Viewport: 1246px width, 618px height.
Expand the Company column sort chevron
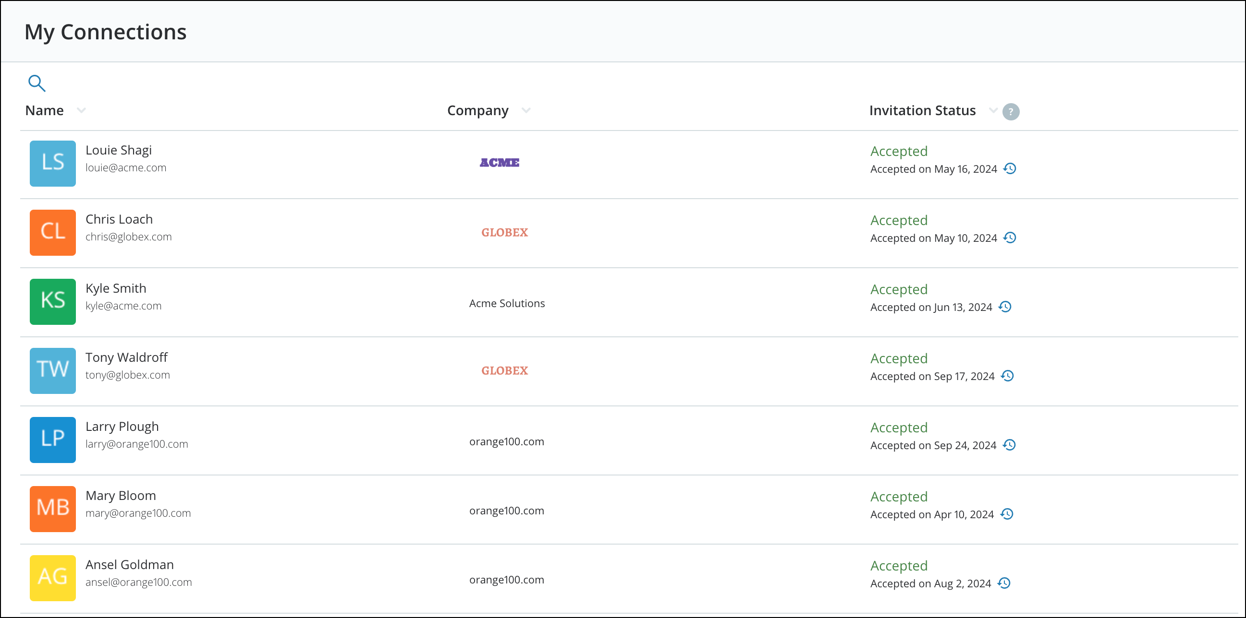pyautogui.click(x=526, y=111)
